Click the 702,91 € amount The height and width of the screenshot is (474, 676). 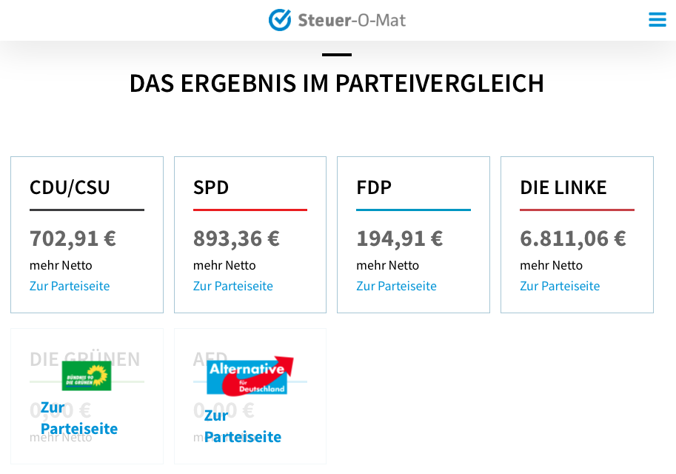pos(73,238)
